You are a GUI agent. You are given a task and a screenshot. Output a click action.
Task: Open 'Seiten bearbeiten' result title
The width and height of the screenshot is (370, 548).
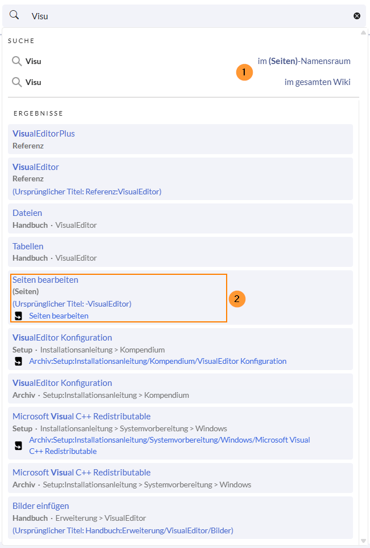coord(45,280)
